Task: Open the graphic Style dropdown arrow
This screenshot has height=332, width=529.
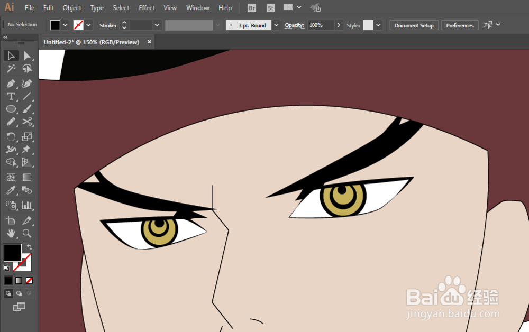Action: [x=378, y=25]
